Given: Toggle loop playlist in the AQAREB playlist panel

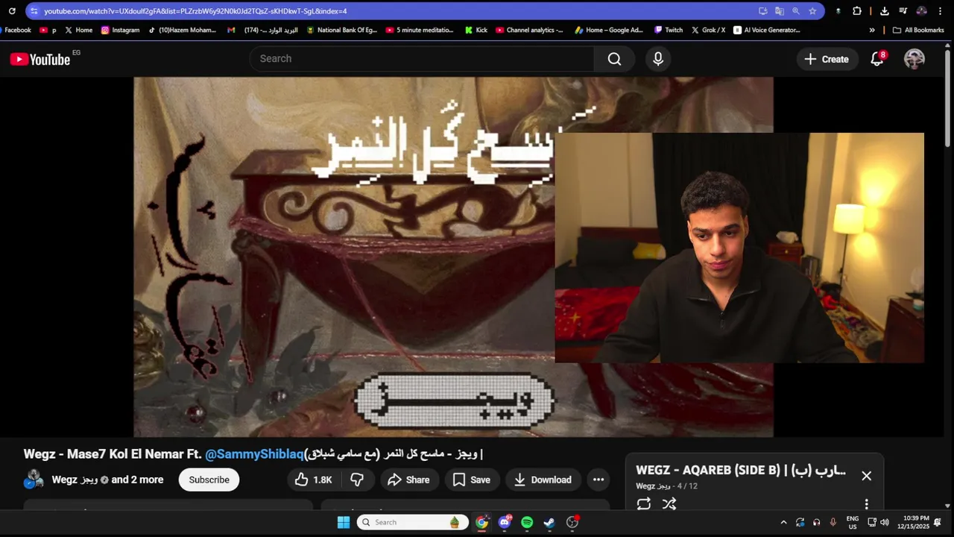Looking at the screenshot, I should 644,504.
